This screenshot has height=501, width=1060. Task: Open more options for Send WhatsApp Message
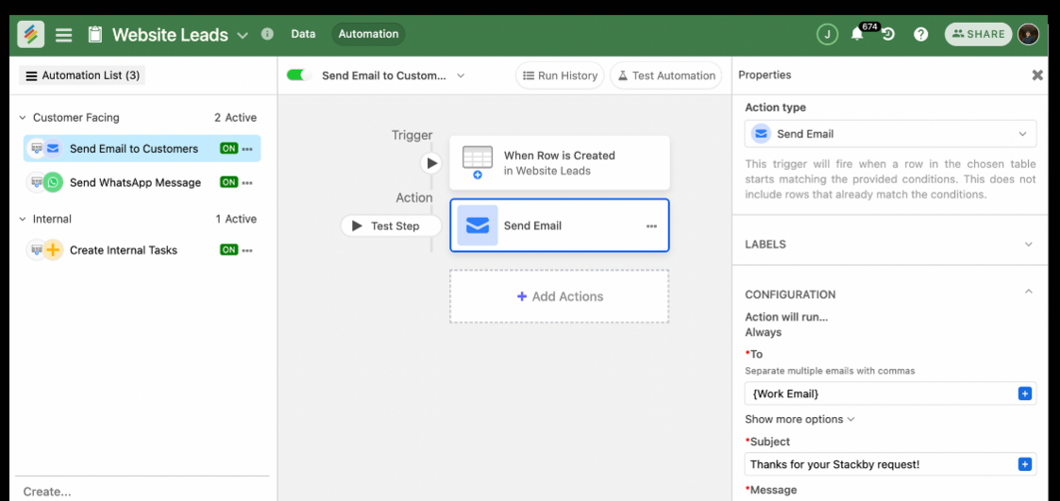247,182
